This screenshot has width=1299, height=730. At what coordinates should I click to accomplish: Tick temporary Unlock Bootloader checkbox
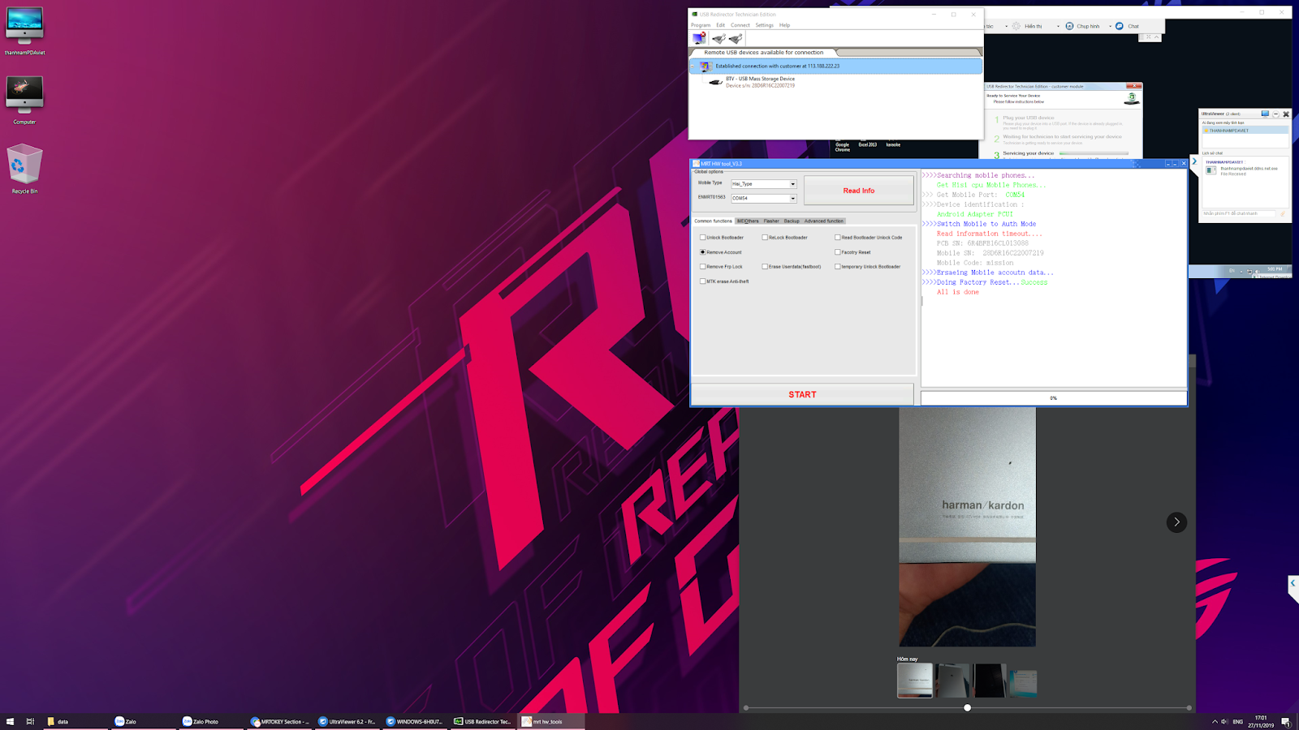pos(838,267)
